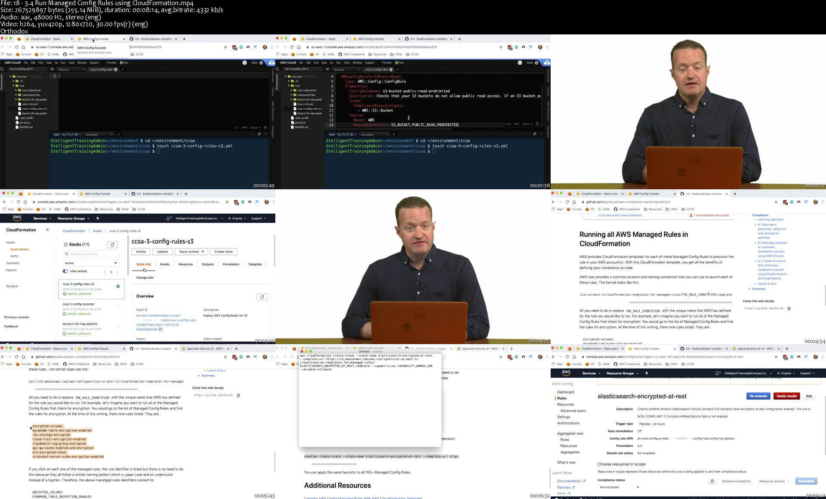
Task: Open new browser tab in 00:01:38 frame
Action: [459, 39]
